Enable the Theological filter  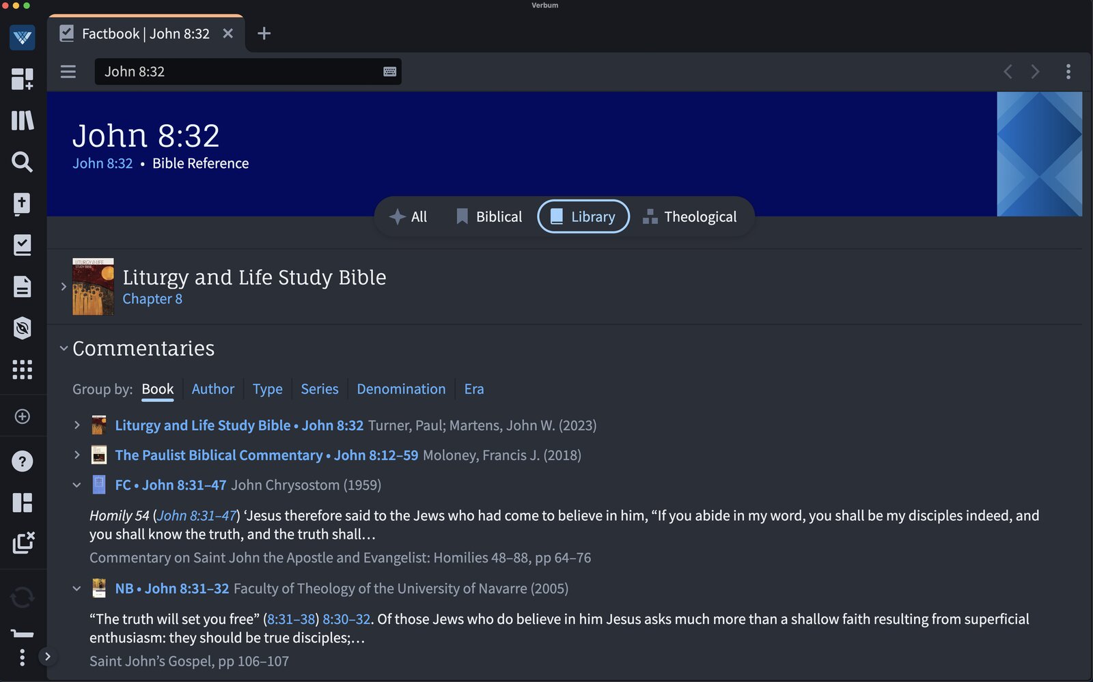[x=691, y=216]
